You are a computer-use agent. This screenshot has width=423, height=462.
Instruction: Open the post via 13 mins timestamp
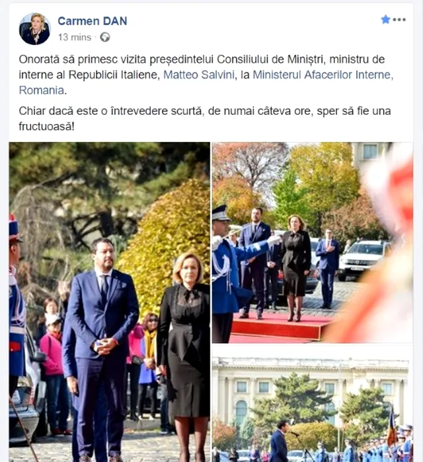75,38
